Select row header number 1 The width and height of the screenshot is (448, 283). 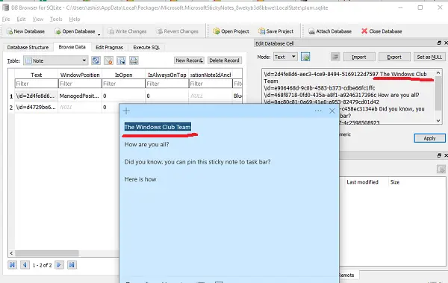(x=11, y=96)
